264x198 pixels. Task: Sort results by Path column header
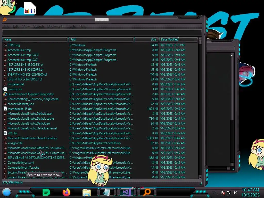[101, 39]
